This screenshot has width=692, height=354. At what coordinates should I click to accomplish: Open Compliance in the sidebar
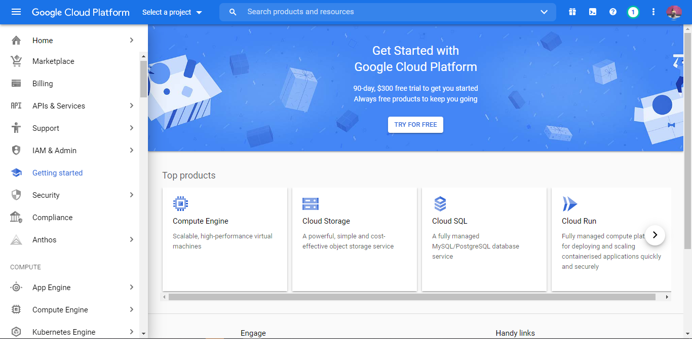(53, 218)
